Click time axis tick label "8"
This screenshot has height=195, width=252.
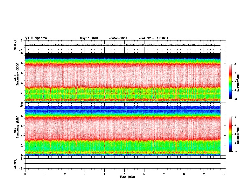[x=184, y=174]
